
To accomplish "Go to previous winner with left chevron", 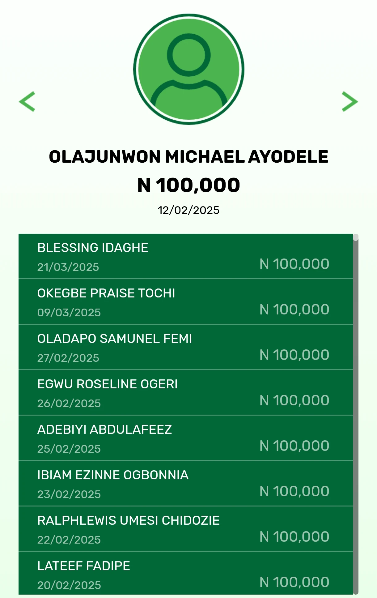I will pos(27,101).
